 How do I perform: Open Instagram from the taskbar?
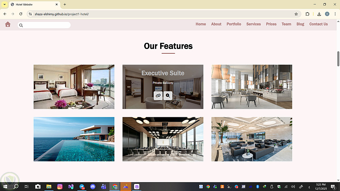click(60, 187)
